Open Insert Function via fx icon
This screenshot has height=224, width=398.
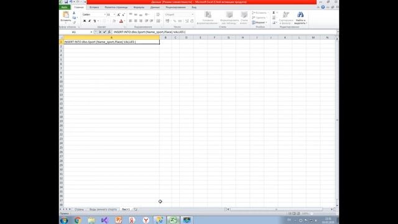(109, 32)
